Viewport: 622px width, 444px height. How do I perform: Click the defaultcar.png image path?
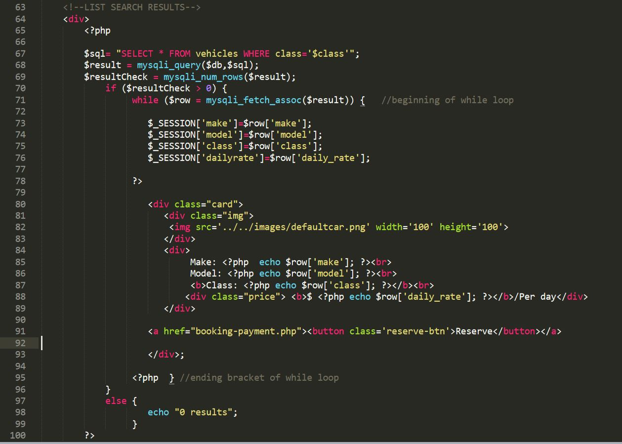pyautogui.click(x=294, y=227)
